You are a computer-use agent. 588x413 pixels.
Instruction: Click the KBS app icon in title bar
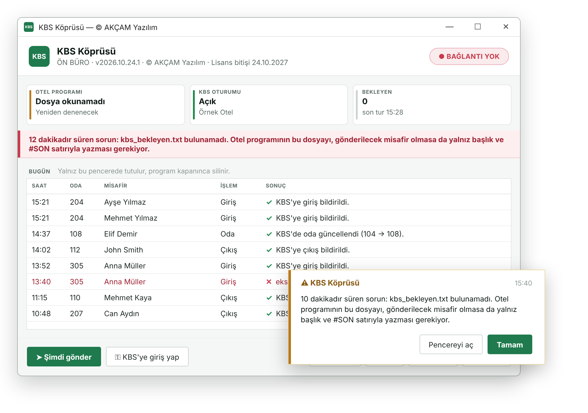tap(29, 27)
